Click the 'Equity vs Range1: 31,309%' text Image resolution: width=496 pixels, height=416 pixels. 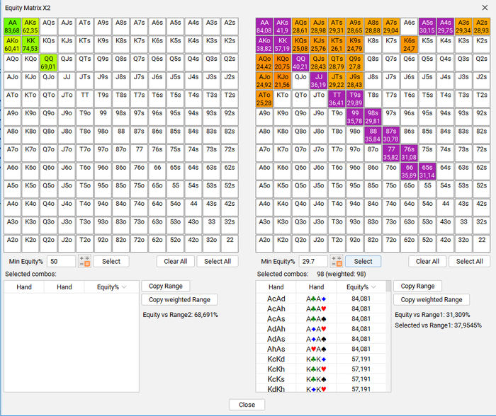432,315
